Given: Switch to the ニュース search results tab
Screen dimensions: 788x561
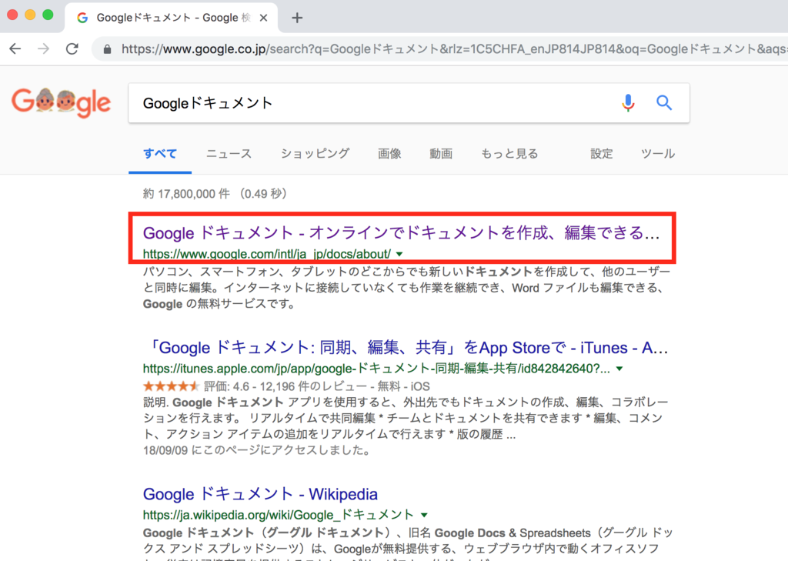Looking at the screenshot, I should tap(228, 153).
